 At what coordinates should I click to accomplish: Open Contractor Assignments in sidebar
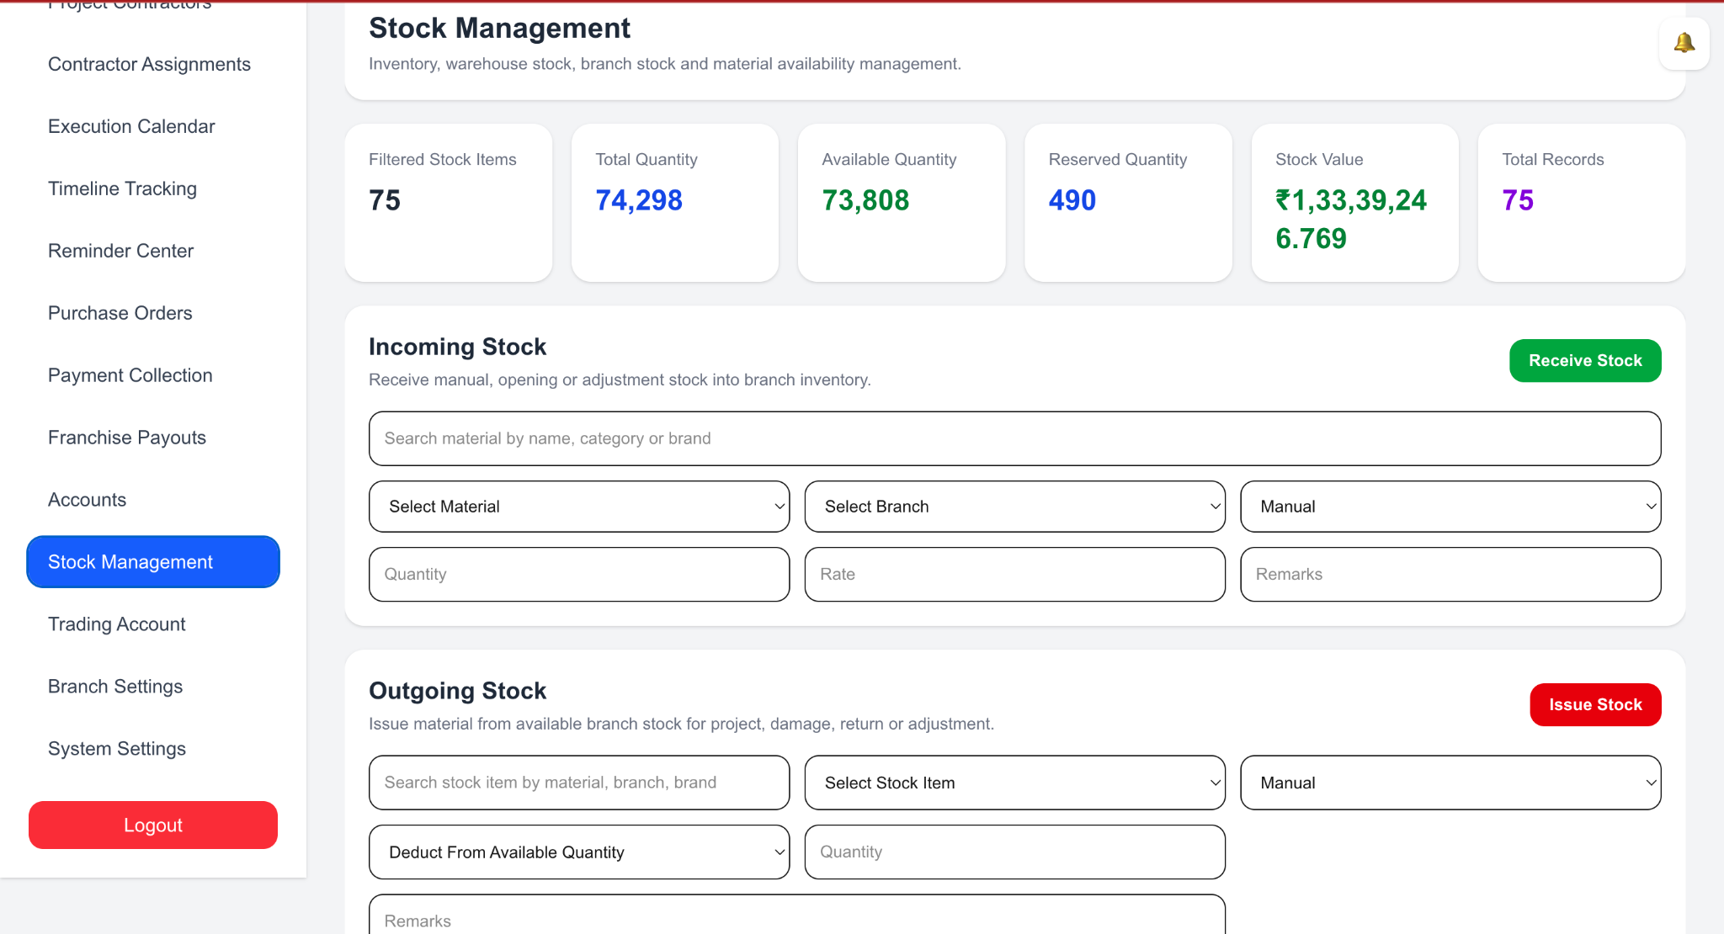tap(149, 64)
